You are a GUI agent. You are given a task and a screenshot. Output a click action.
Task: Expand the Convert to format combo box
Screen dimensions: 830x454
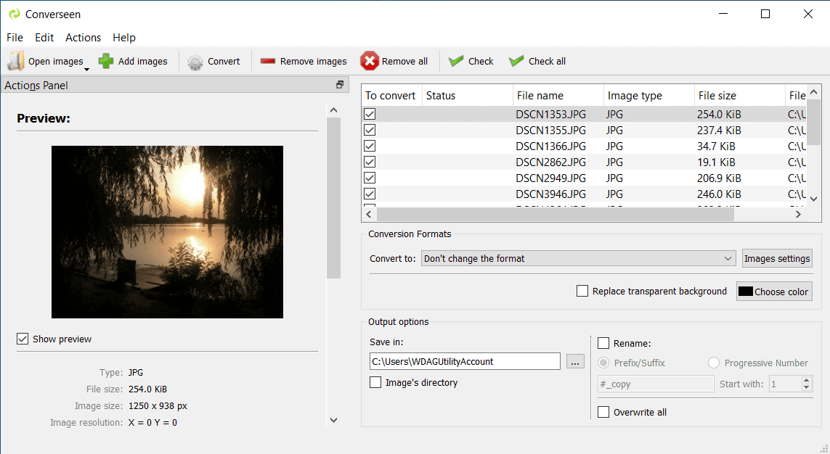click(x=578, y=258)
